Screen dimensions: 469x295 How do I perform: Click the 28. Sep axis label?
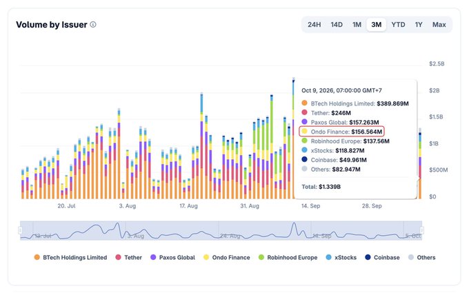(x=372, y=206)
